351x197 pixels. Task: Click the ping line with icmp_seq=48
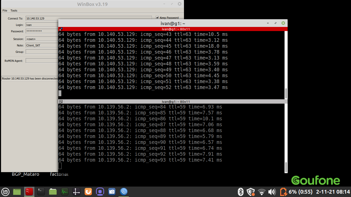[143, 64]
